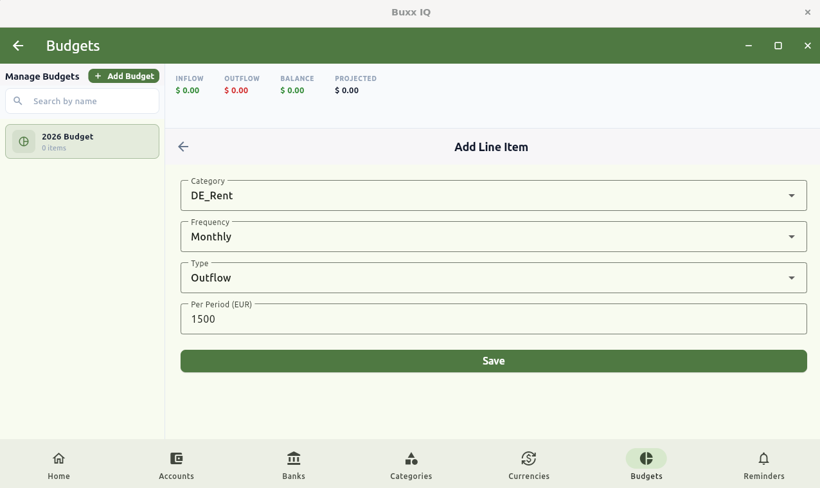Screen dimensions: 820x488
Task: Click the Search by name field
Action: tap(82, 101)
